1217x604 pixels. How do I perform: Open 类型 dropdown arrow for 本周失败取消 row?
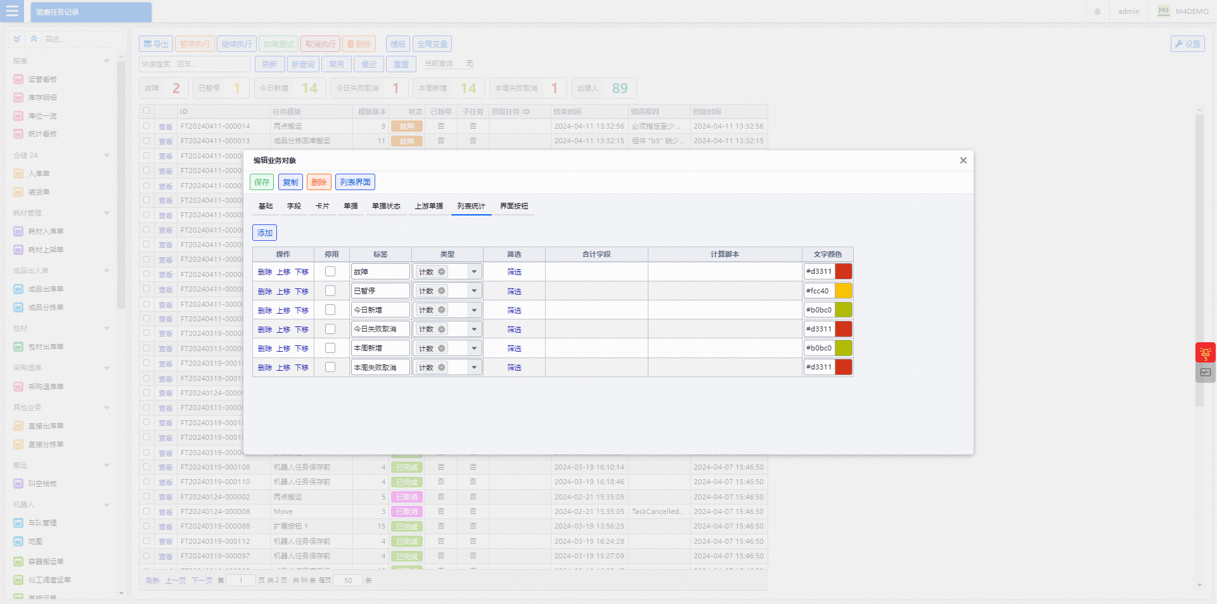[x=474, y=368]
